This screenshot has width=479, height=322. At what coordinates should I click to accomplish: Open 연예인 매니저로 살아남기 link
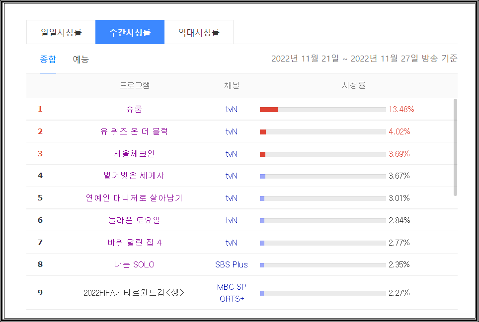pyautogui.click(x=134, y=198)
